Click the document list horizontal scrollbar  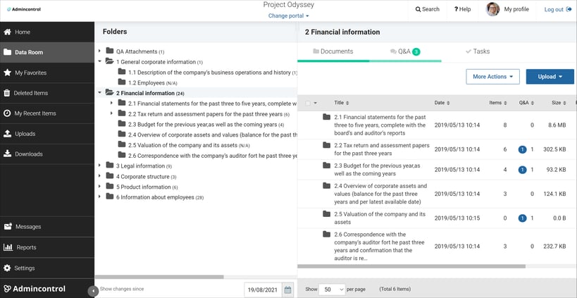tap(411, 266)
